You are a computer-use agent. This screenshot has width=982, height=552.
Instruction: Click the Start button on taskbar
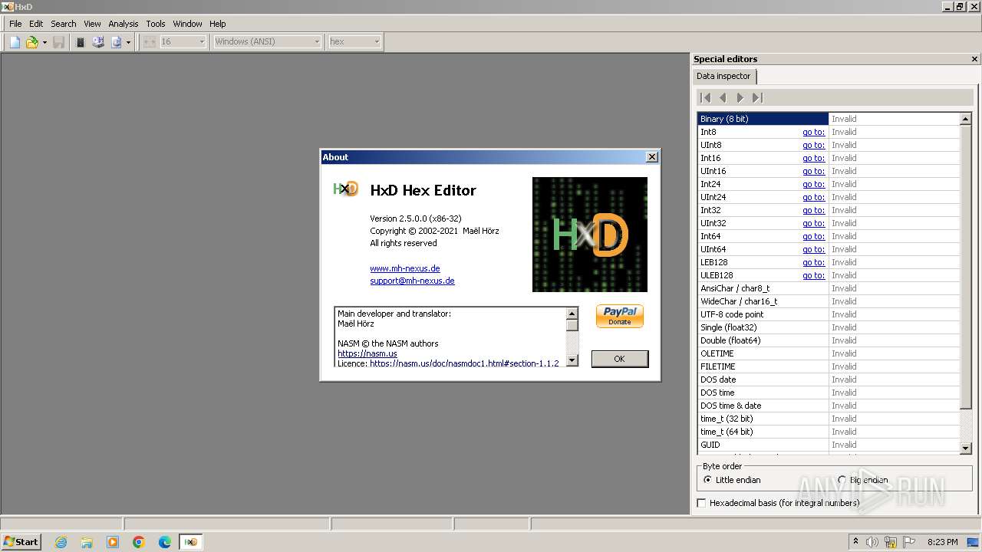pos(21,542)
